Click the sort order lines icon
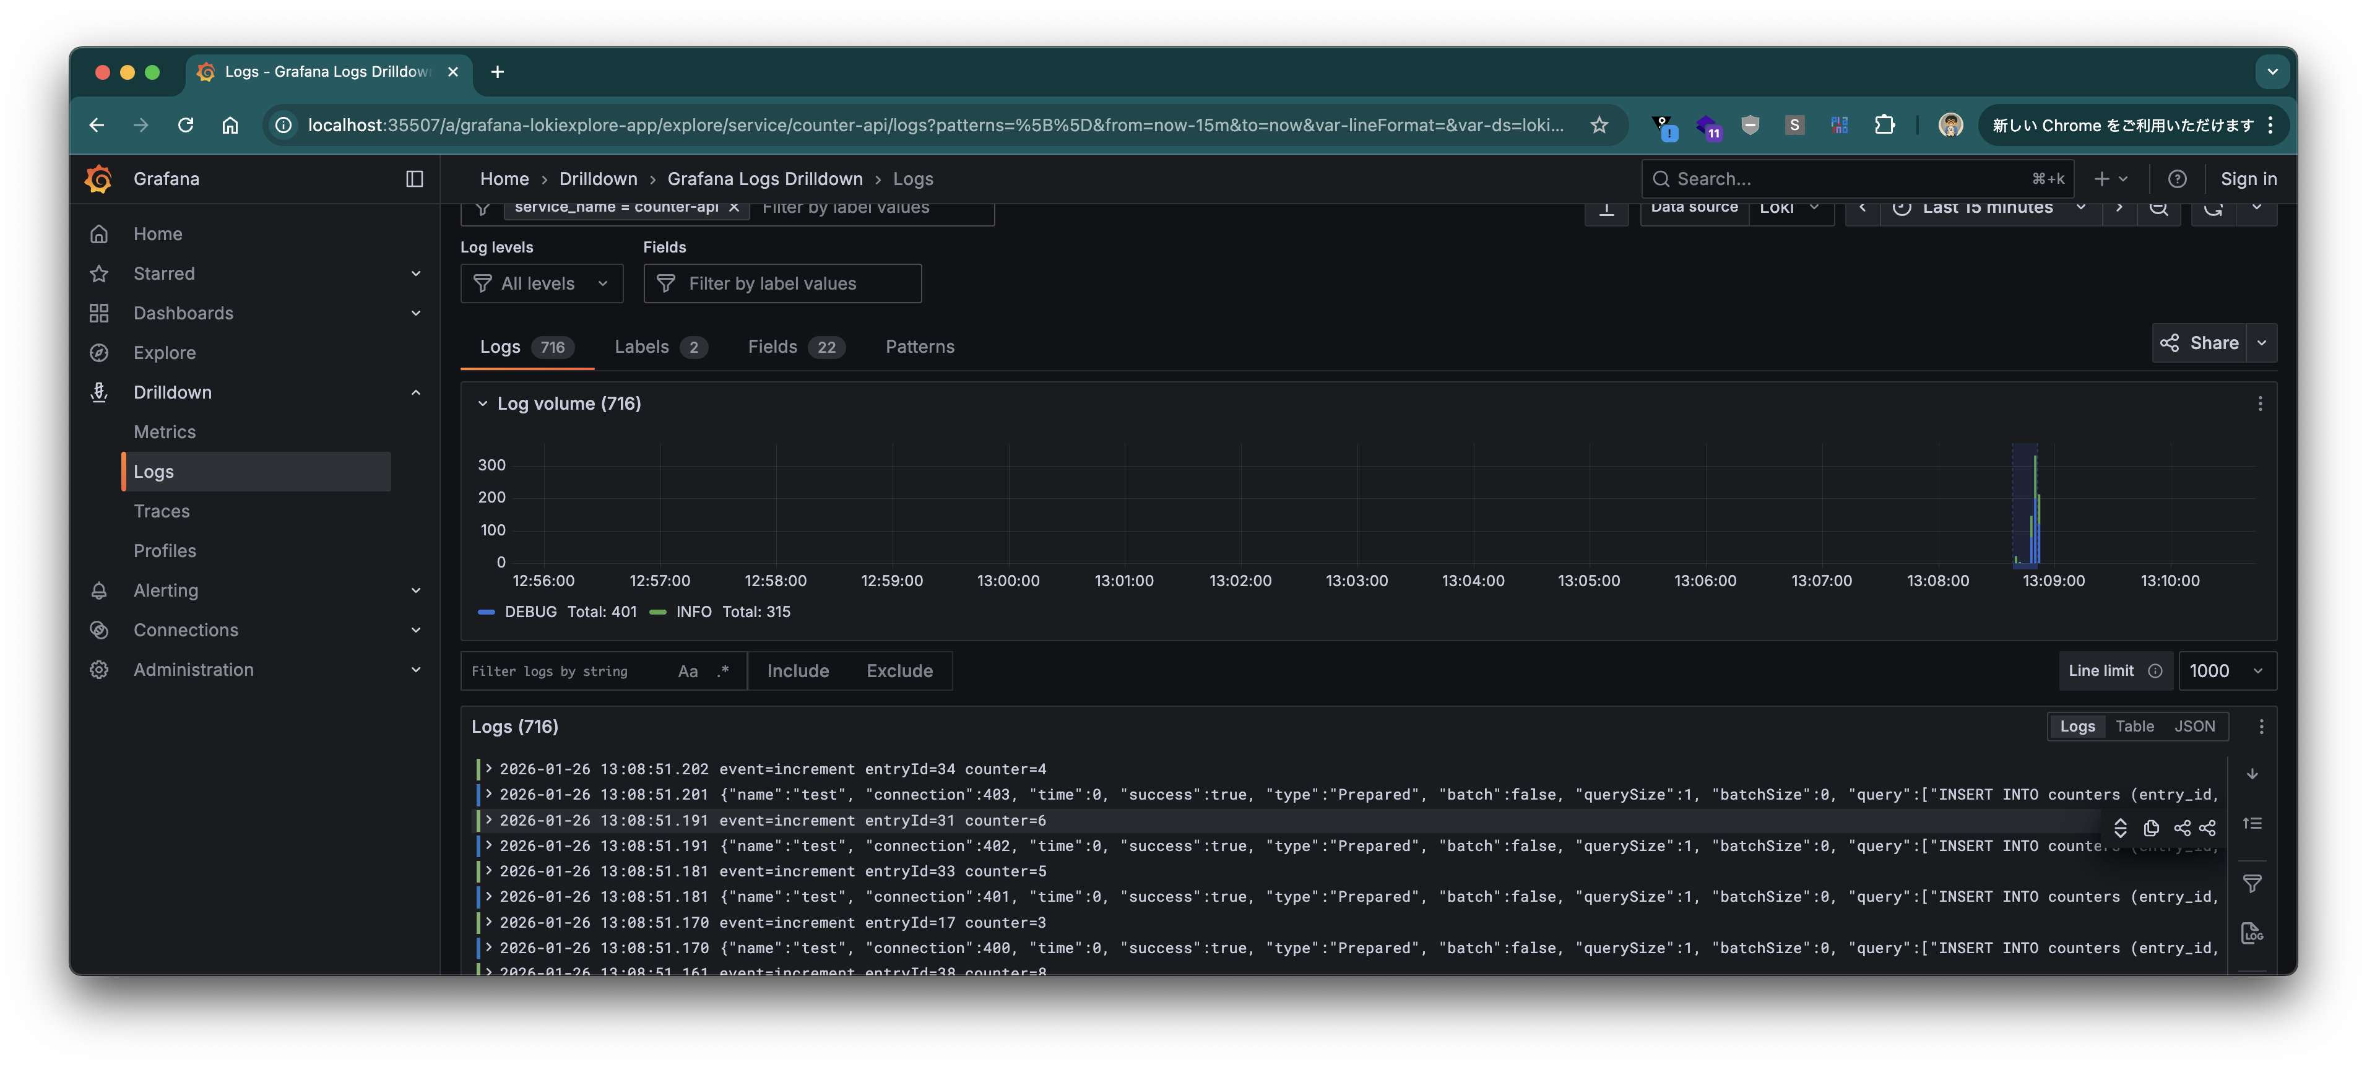This screenshot has height=1067, width=2367. coord(2252,823)
